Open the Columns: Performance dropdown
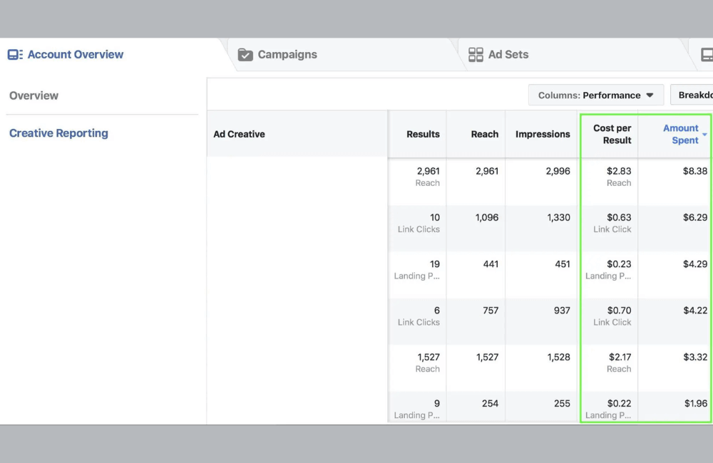713x463 pixels. tap(596, 95)
